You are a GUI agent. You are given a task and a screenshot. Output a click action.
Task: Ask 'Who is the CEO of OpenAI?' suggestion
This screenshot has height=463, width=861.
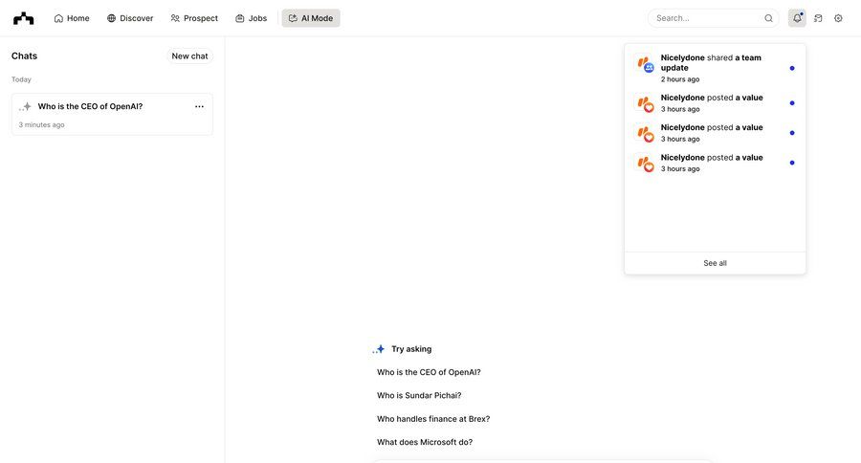(x=429, y=372)
